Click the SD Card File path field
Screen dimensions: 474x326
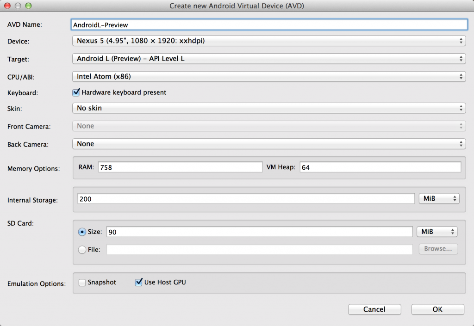point(259,249)
